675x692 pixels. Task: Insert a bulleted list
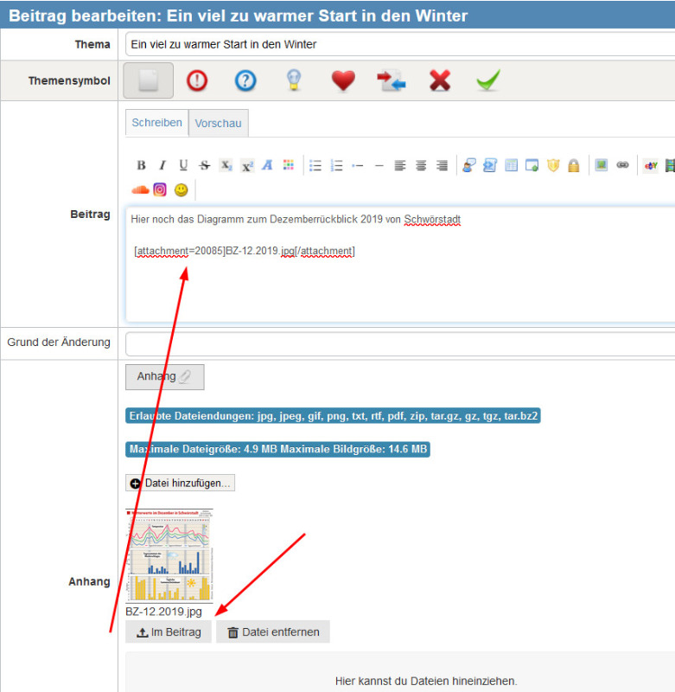(x=315, y=165)
